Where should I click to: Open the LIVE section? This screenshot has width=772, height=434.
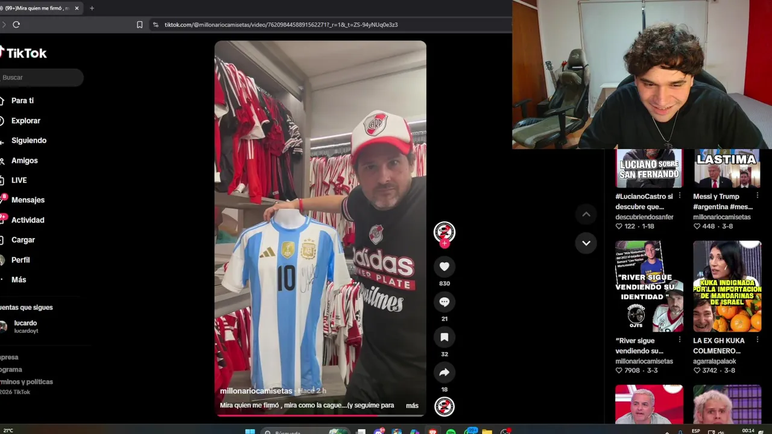click(19, 180)
